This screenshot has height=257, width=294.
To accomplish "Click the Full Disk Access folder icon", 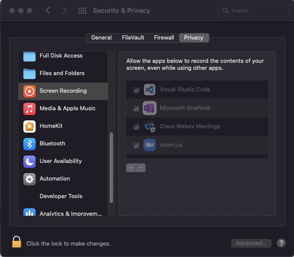I will tap(29, 57).
